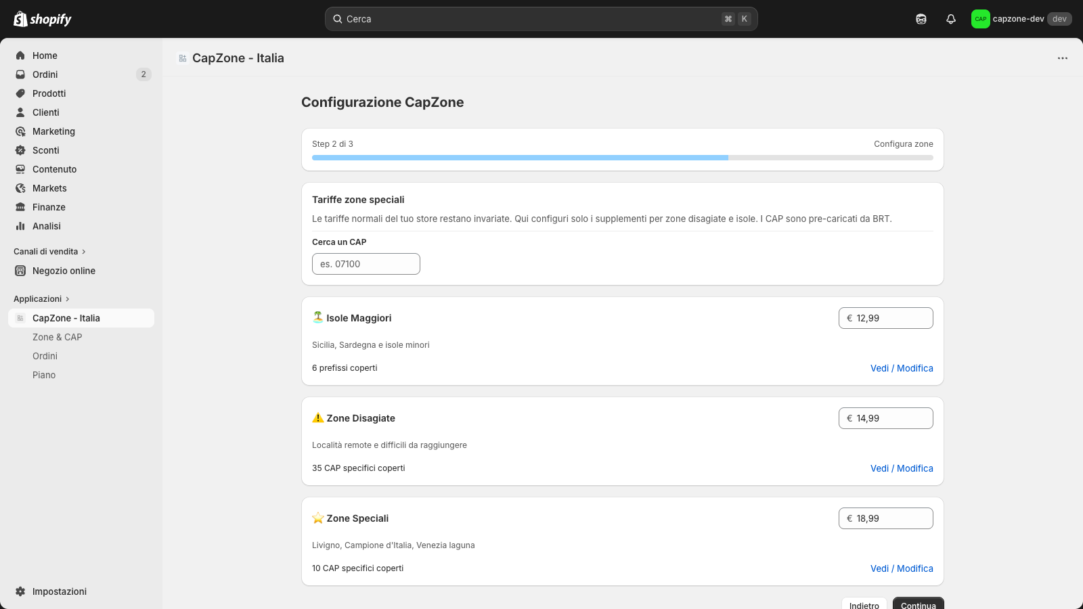This screenshot has width=1083, height=609.
Task: Click 'Livigno, Campione d'Italia, Venezia laguna' text
Action: (393, 545)
